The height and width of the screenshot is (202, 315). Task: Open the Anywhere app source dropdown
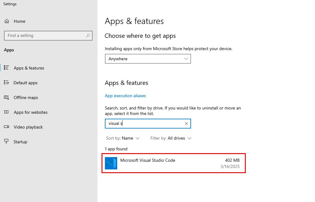(148, 59)
